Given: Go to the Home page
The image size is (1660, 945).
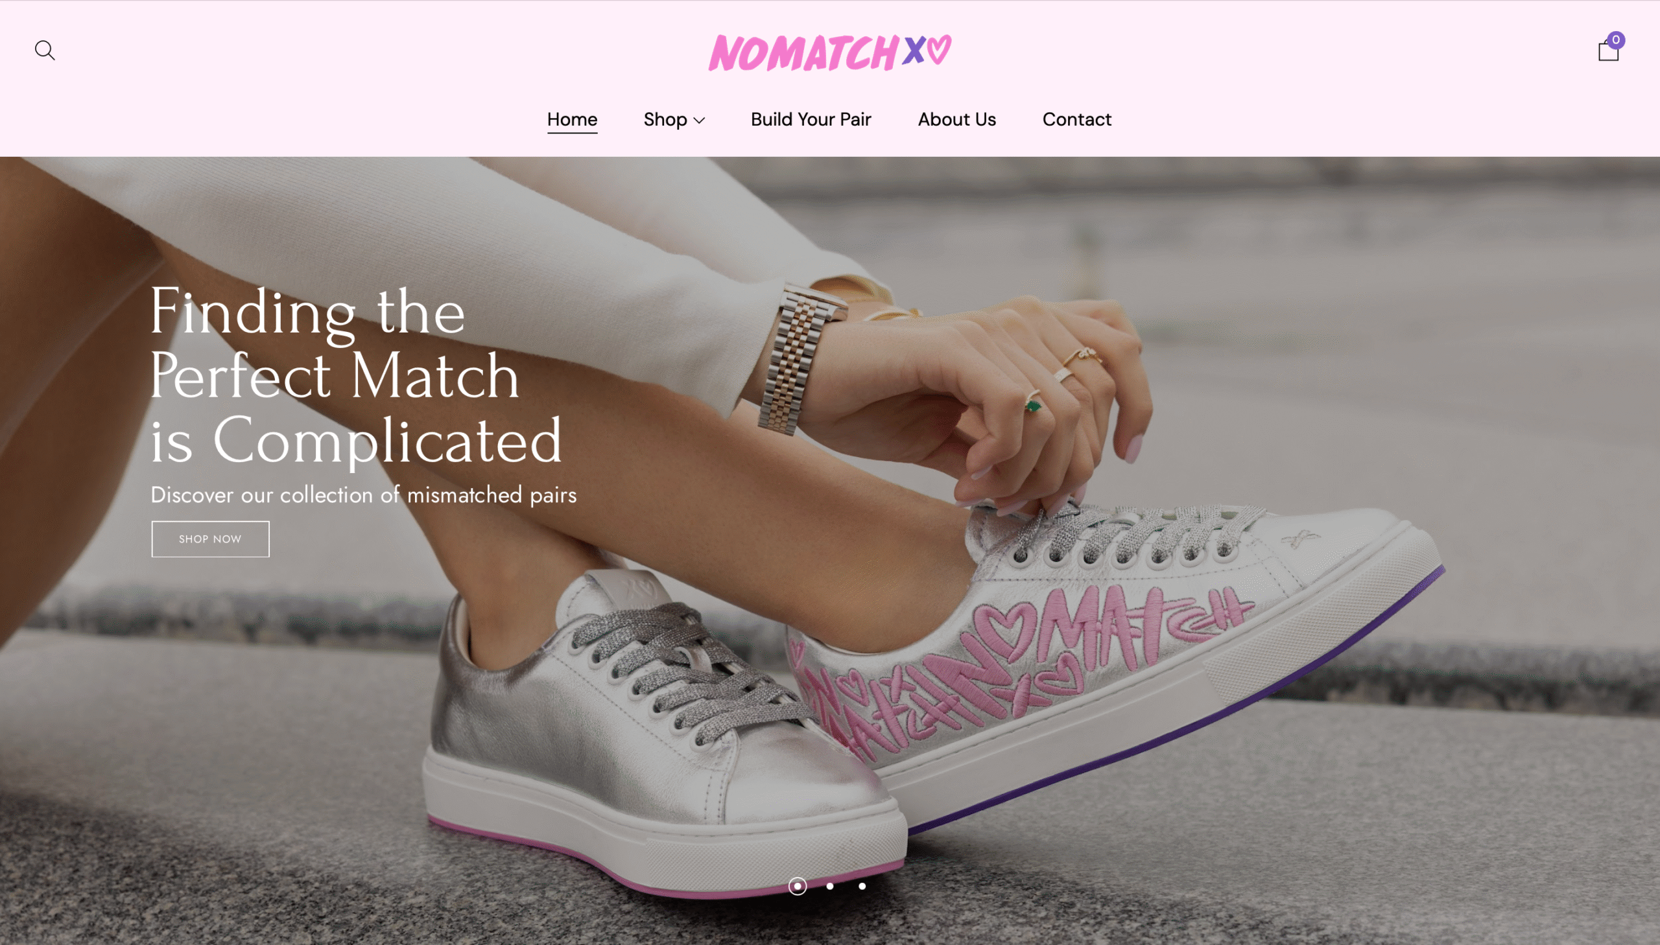Looking at the screenshot, I should 572,119.
